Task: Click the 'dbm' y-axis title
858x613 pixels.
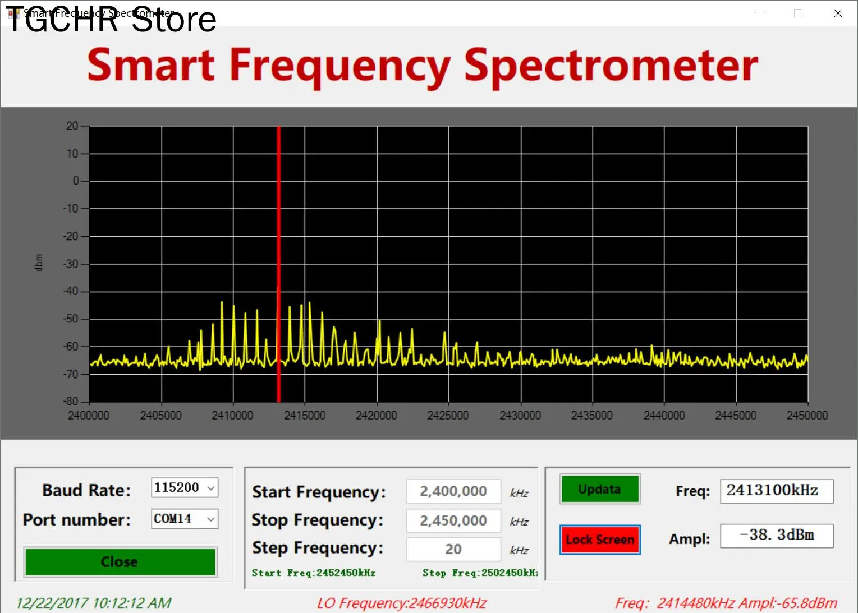Action: (x=39, y=263)
